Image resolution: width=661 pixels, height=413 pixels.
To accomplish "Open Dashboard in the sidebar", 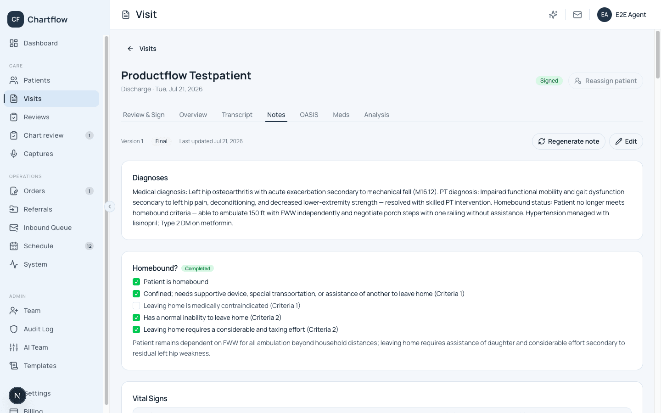I will (51, 43).
